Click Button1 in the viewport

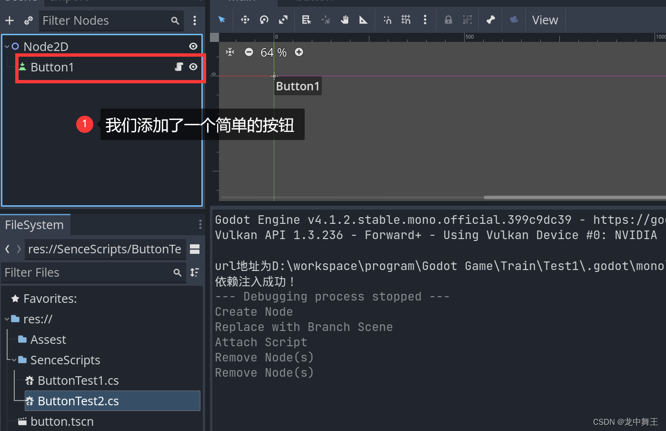click(x=298, y=86)
